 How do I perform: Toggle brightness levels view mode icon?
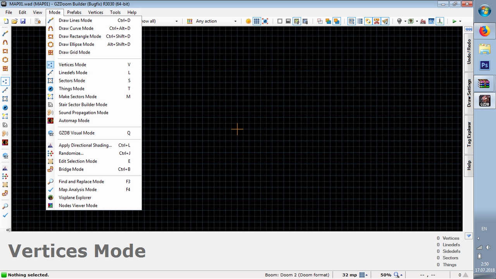pos(288,21)
